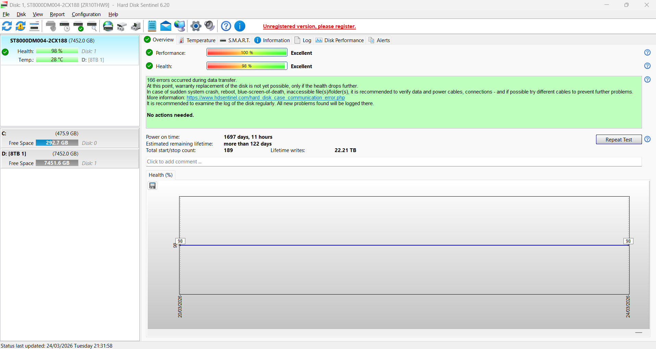Click the Repeat Test button
Screen dimensions: 656x349
(x=619, y=139)
